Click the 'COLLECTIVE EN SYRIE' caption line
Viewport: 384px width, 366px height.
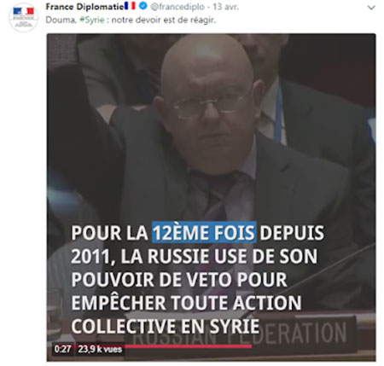(165, 326)
